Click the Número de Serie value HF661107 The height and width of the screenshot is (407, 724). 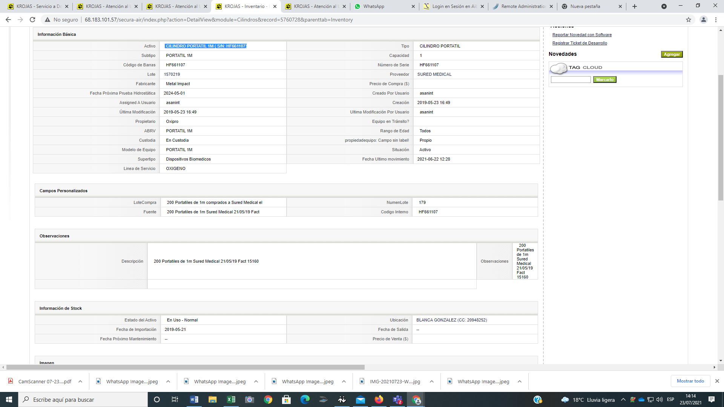point(429,65)
